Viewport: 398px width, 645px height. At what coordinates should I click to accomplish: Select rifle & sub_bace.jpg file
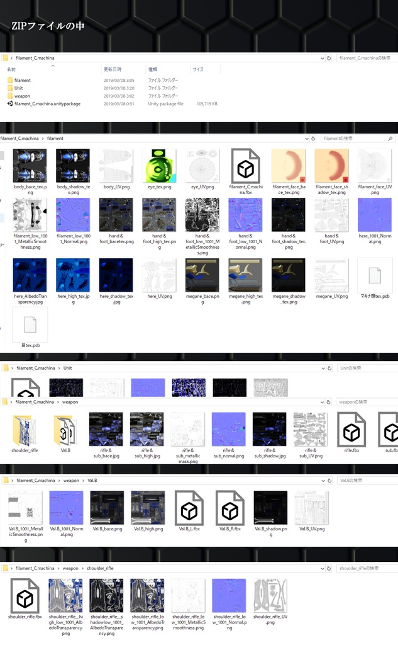point(106,436)
